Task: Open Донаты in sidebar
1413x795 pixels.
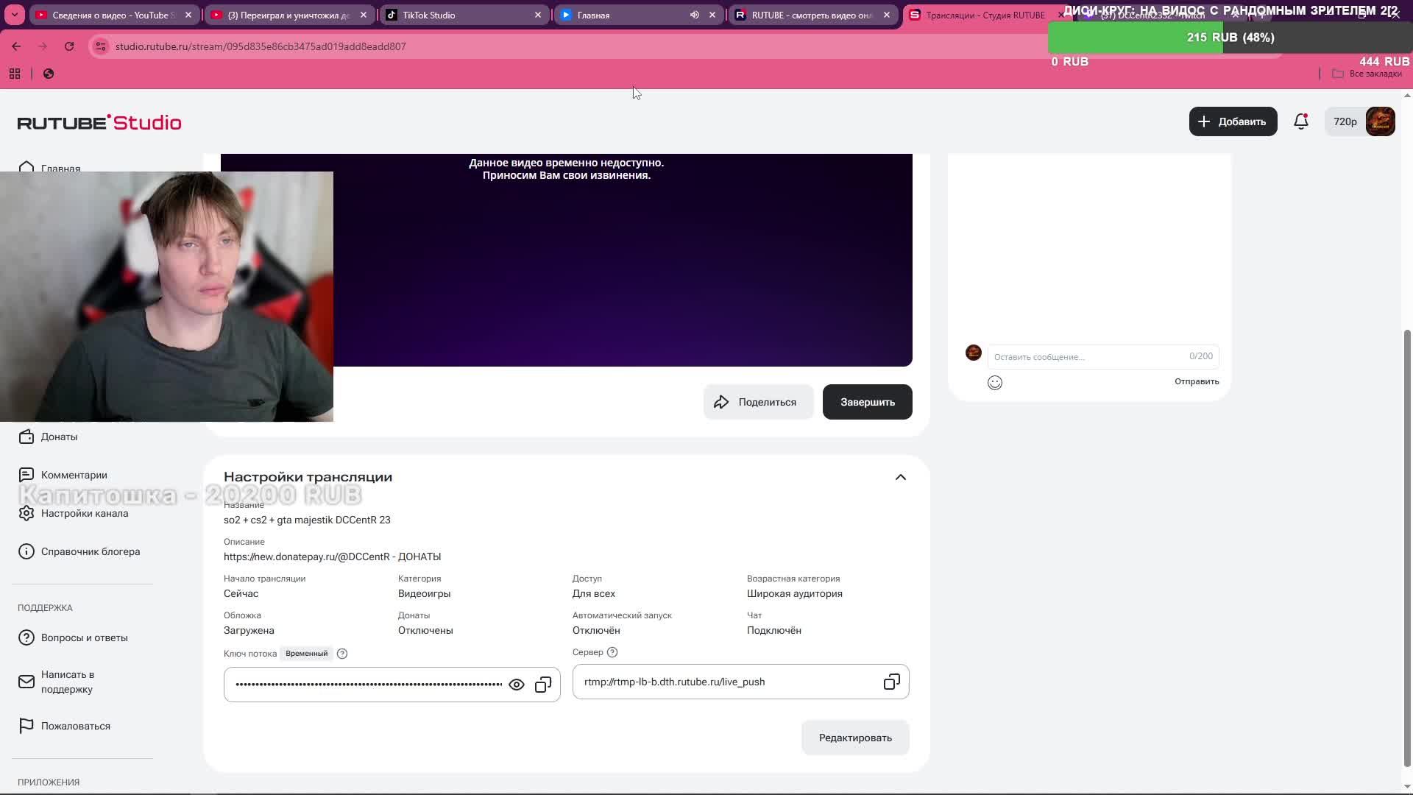Action: coord(59,437)
